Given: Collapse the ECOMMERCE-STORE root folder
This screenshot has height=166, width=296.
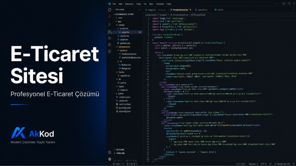Looking at the screenshot, I should pyautogui.click(x=123, y=14).
